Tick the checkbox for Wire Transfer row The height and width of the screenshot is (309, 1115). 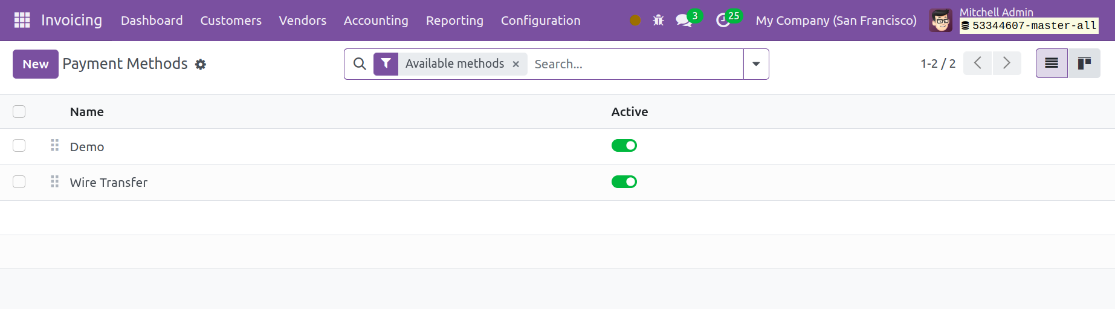click(x=19, y=182)
